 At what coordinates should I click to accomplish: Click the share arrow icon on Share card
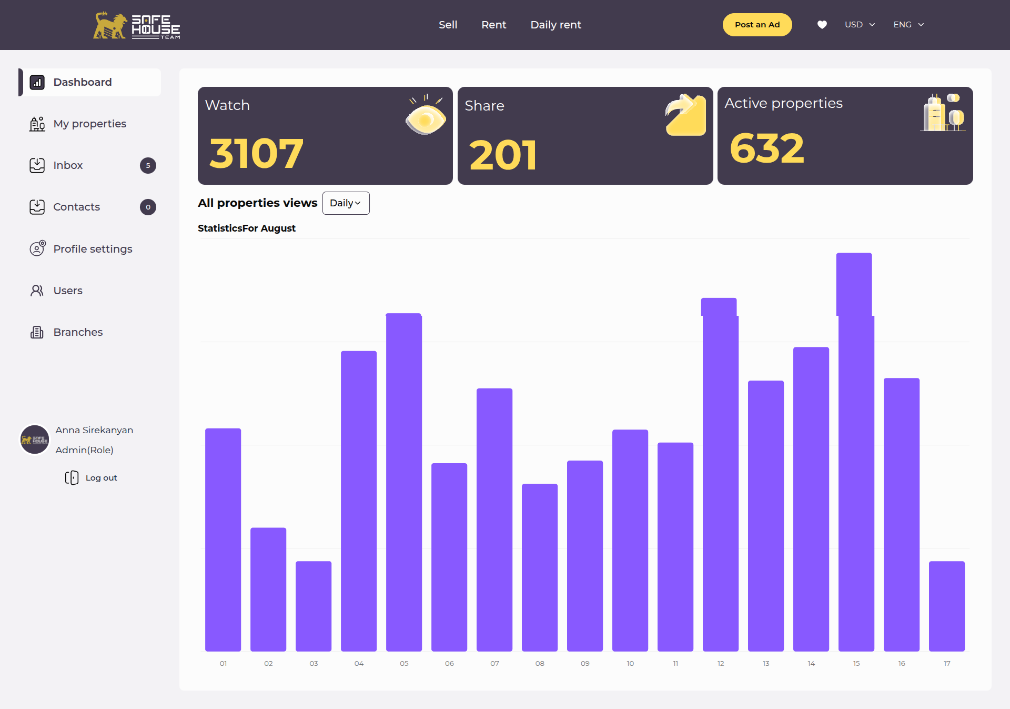685,115
